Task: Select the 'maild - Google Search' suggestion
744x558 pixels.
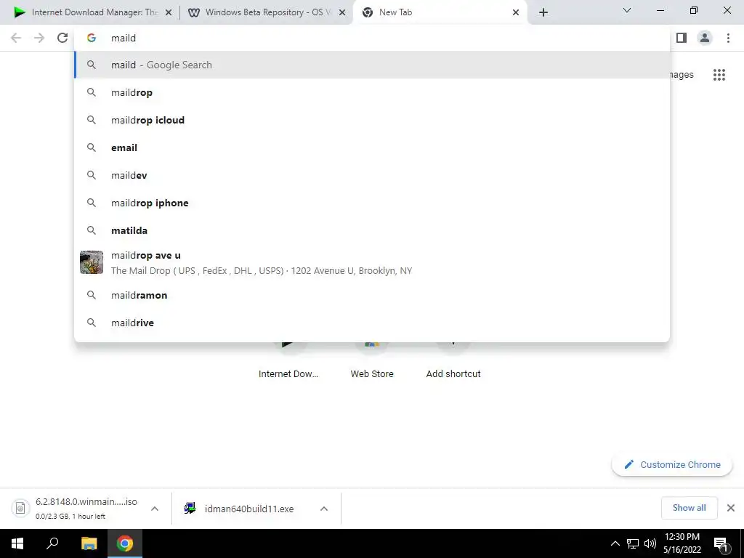Action: coord(372,65)
